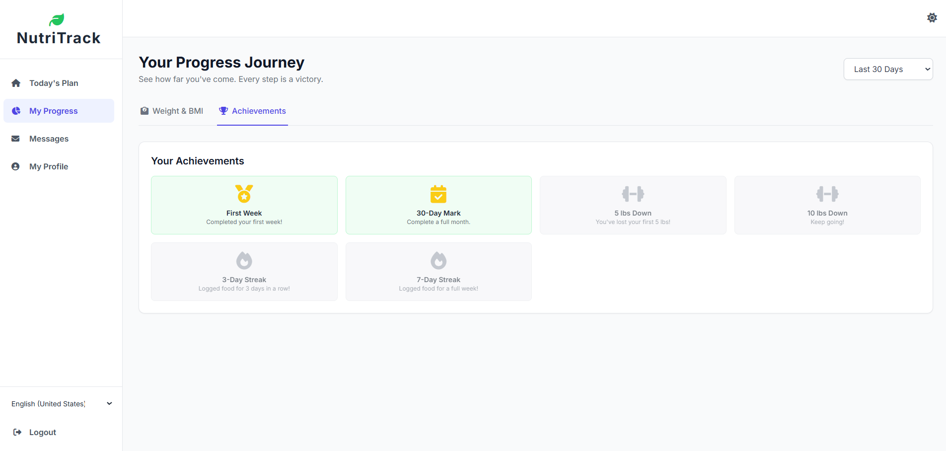Select the profile icon next to My Profile

[16, 166]
